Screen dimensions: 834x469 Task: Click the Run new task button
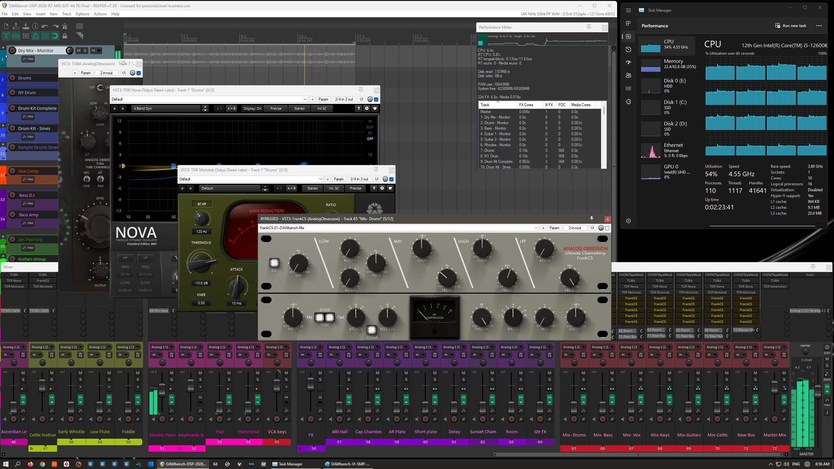click(791, 26)
